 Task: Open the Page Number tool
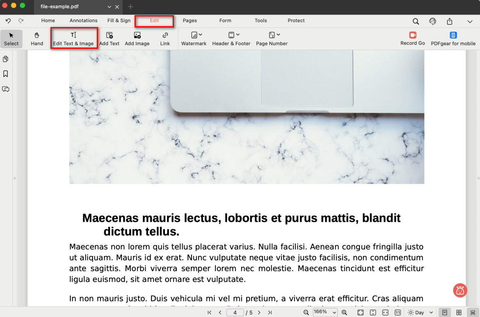coord(272,39)
